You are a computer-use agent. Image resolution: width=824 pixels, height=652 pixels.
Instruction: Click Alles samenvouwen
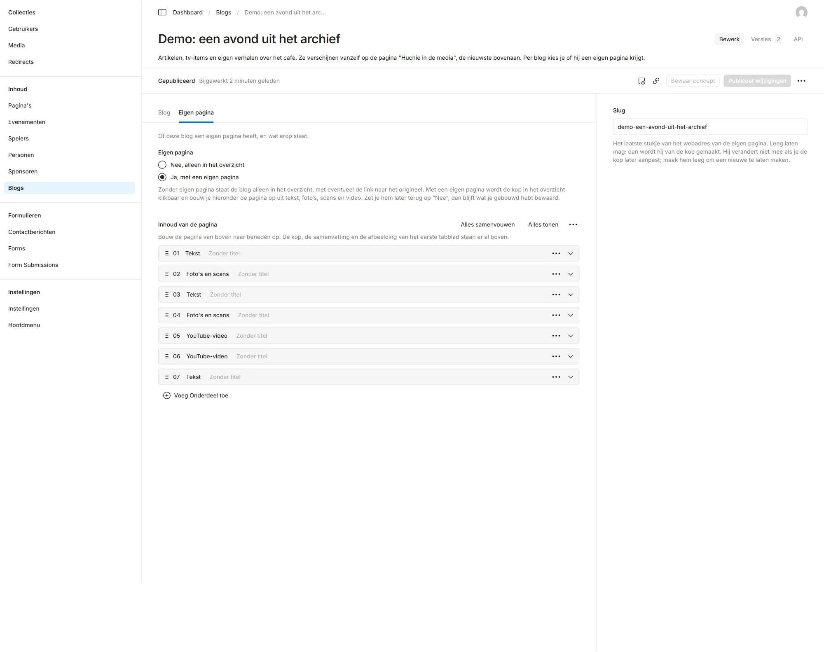tap(487, 224)
